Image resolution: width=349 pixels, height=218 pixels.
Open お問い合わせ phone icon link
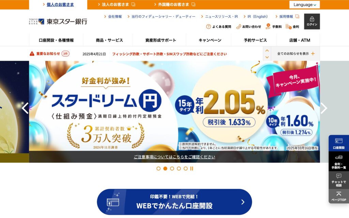click(x=238, y=27)
